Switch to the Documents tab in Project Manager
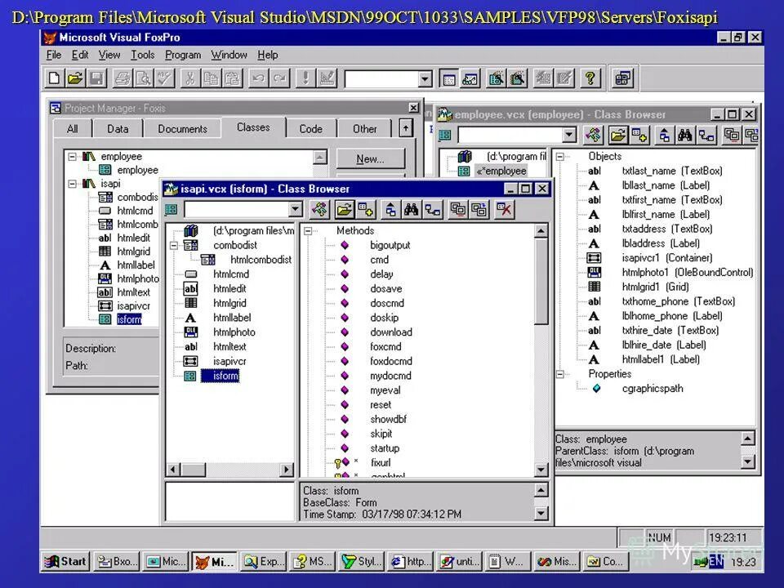This screenshot has height=588, width=784. pyautogui.click(x=182, y=129)
